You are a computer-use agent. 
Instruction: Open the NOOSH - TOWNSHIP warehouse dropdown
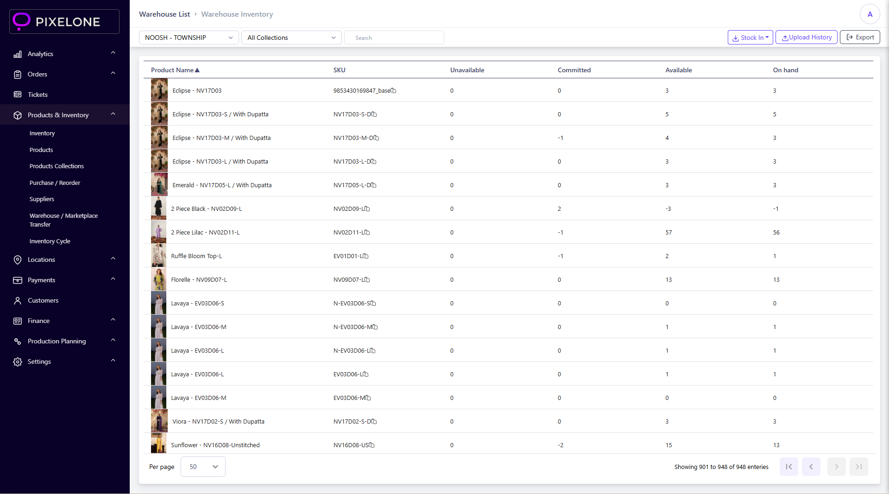(189, 38)
